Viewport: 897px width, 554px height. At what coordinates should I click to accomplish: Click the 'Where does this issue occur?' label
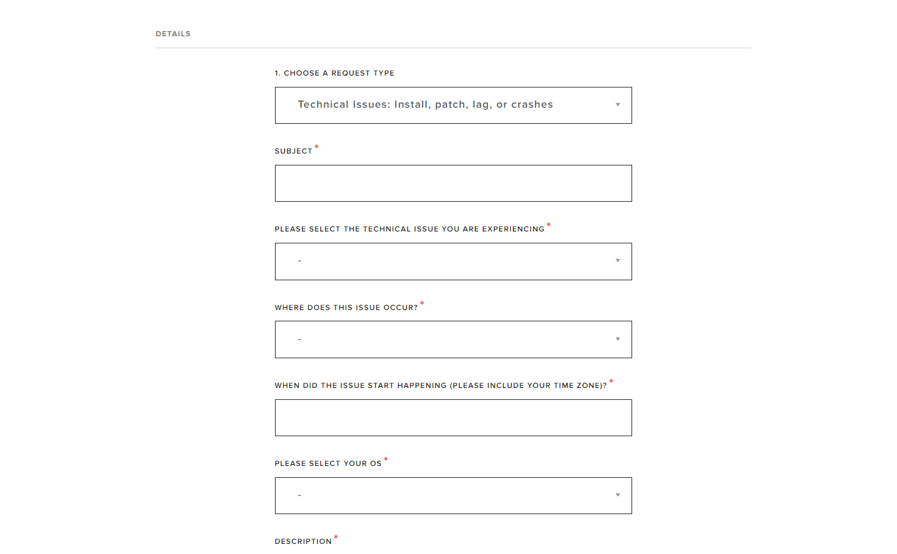click(x=346, y=308)
